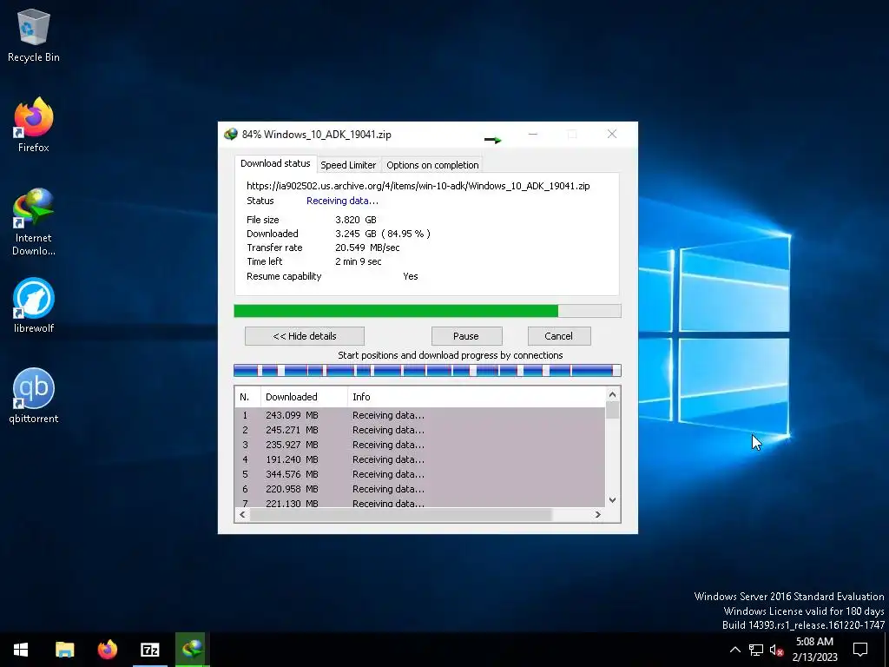Select connection 6 row with 220.958 MB
This screenshot has height=667, width=889.
pyautogui.click(x=420, y=489)
